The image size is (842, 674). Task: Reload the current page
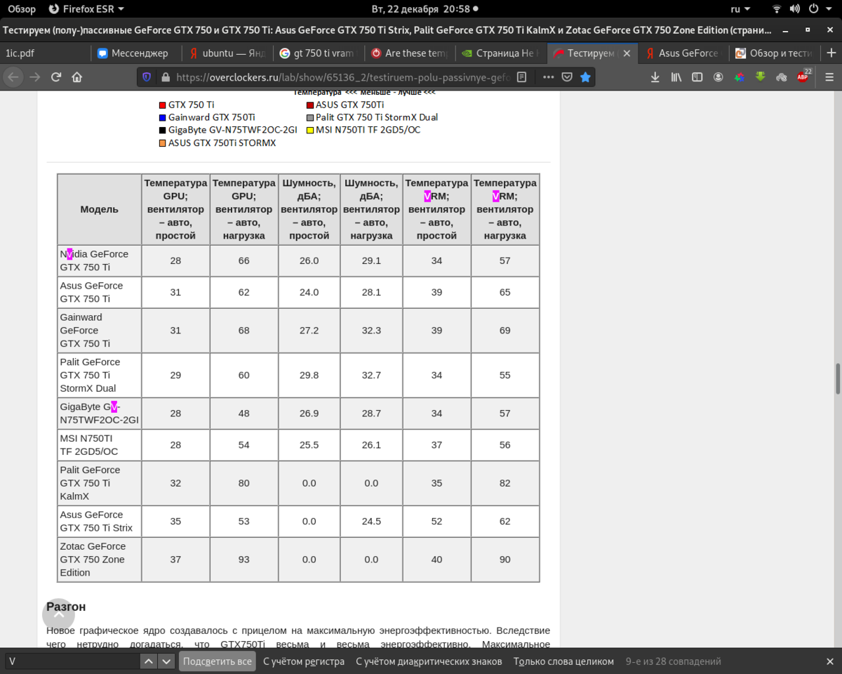point(56,77)
